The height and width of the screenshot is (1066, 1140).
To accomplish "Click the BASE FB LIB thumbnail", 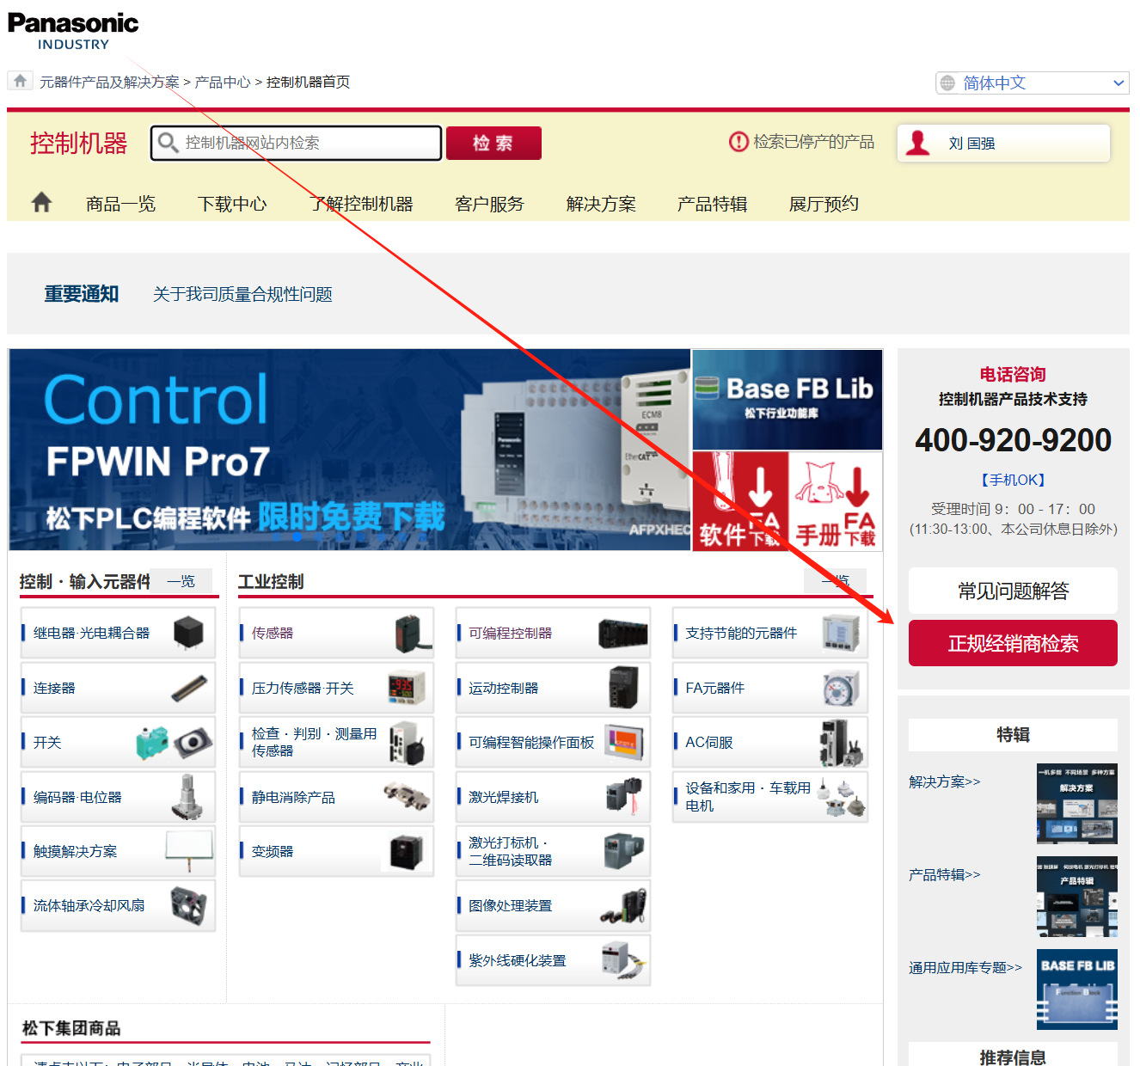I will pos(1077,989).
